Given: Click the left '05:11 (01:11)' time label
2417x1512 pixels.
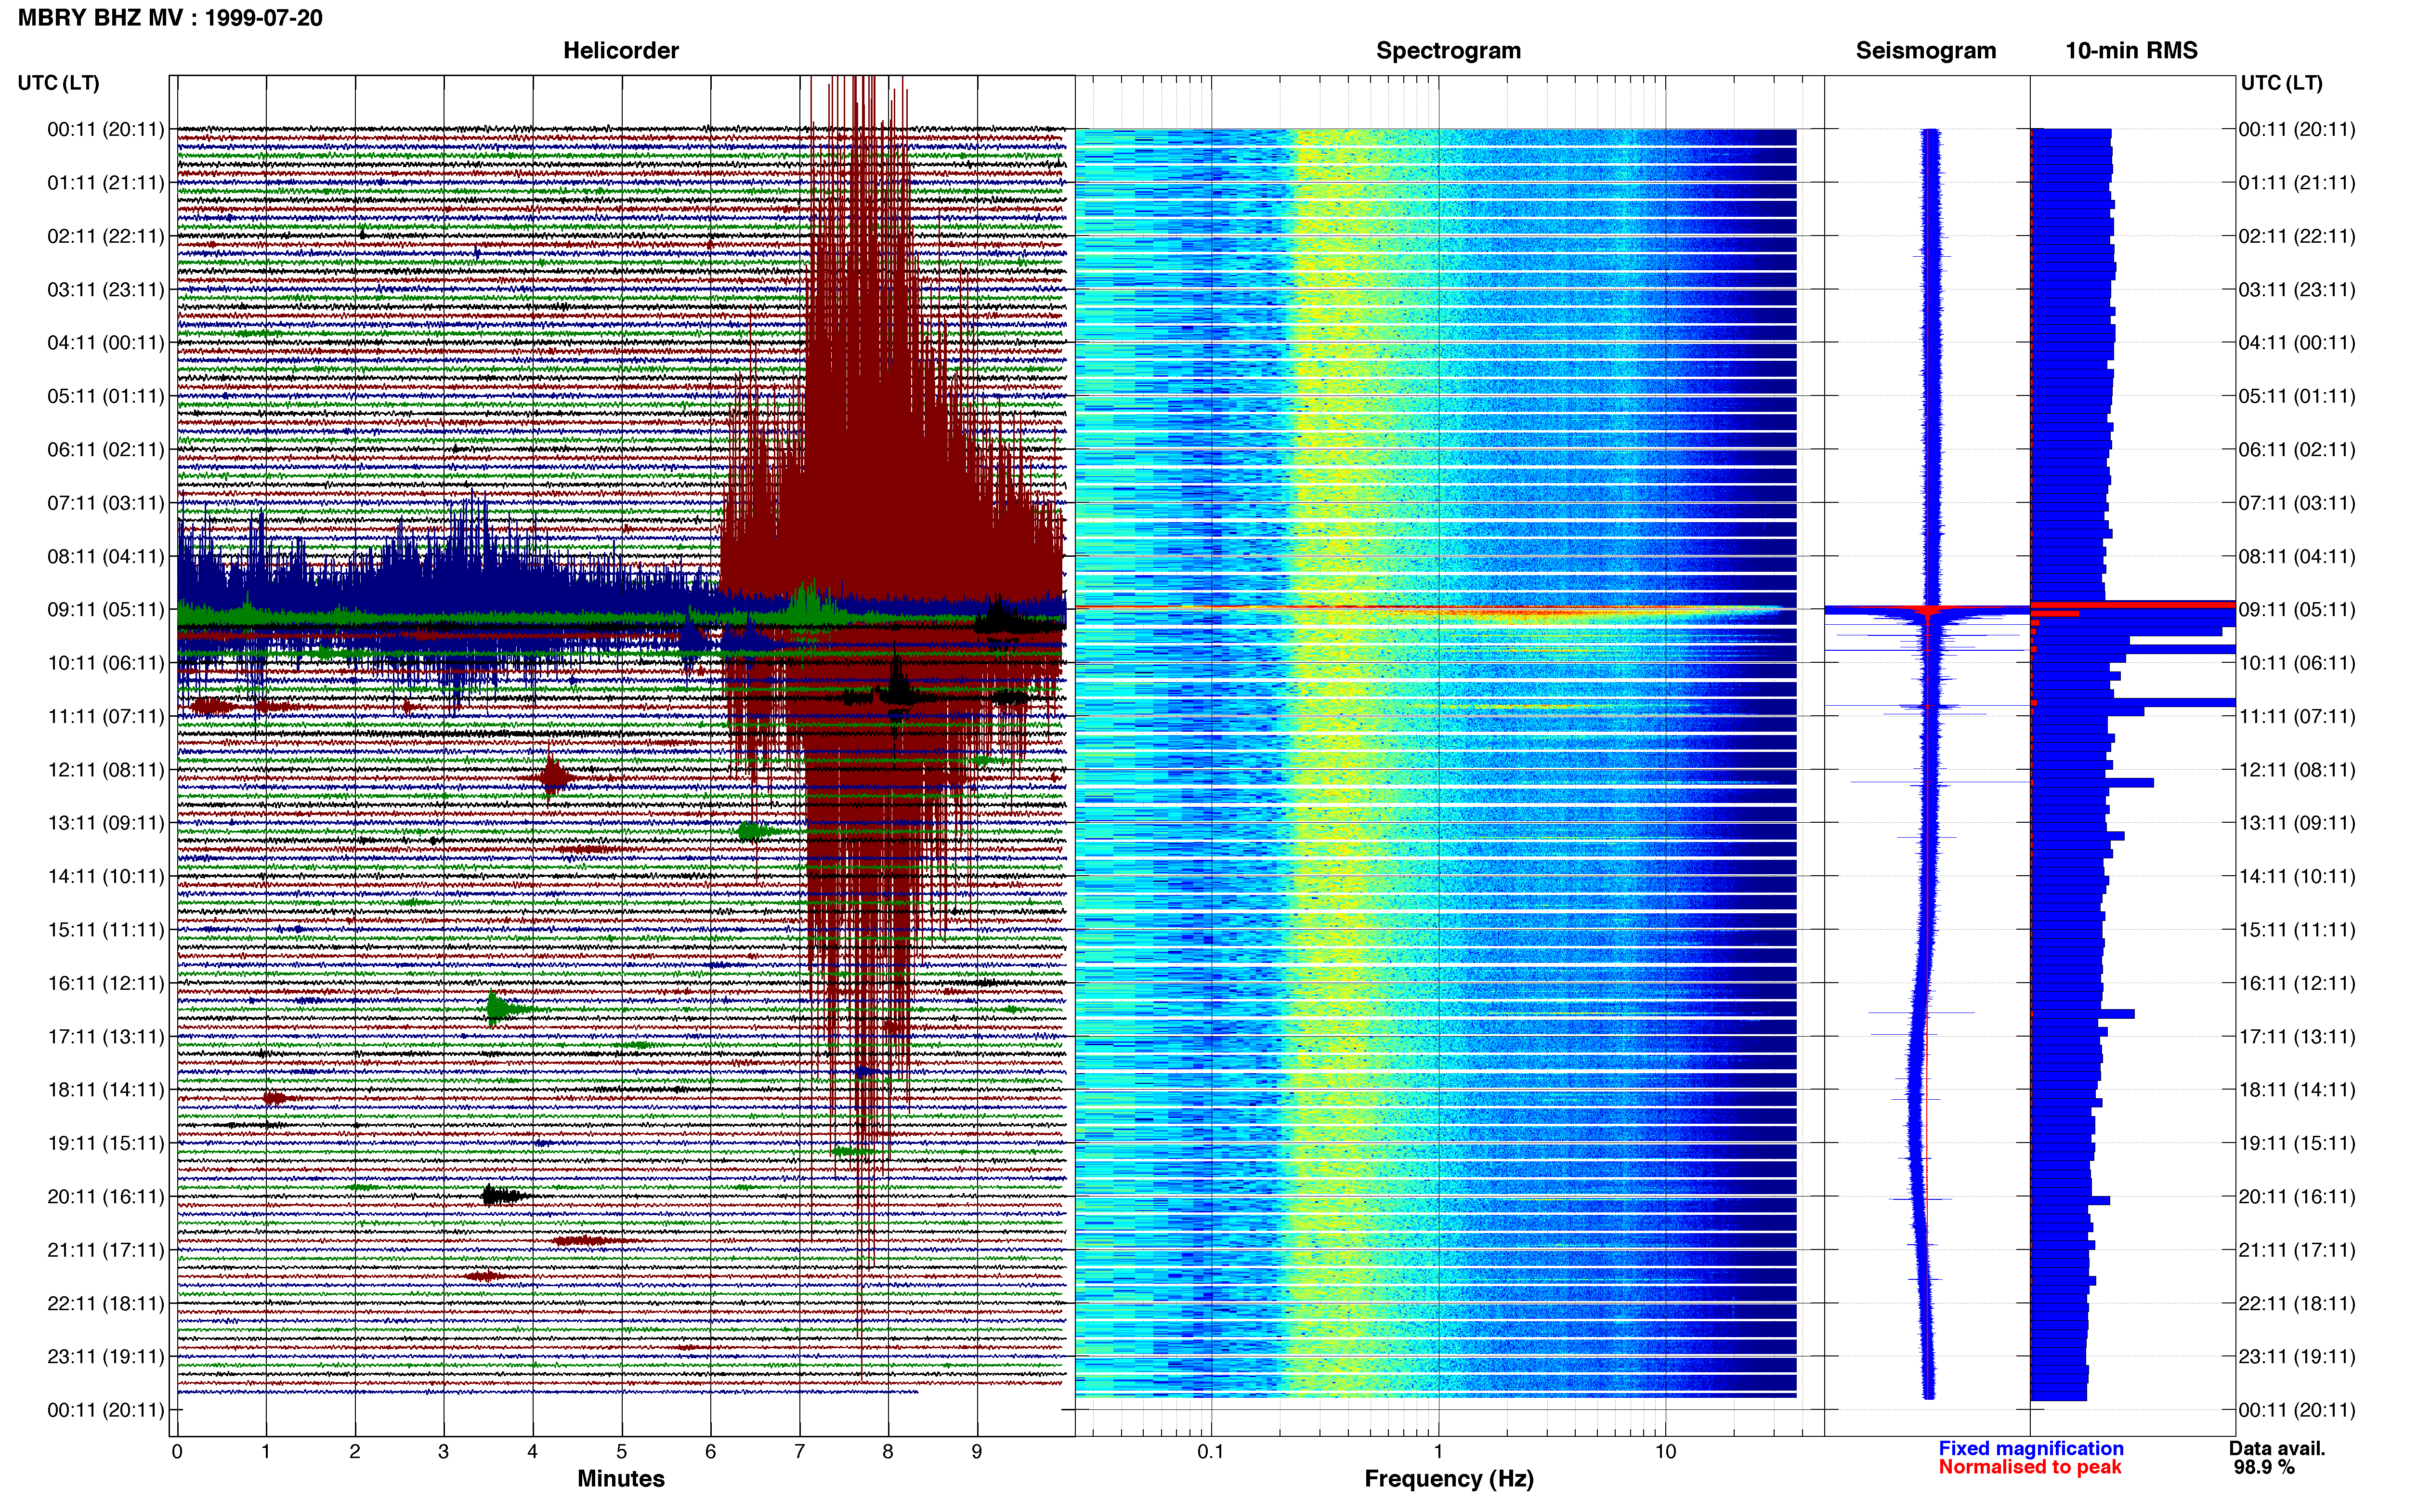Looking at the screenshot, I should [x=106, y=396].
